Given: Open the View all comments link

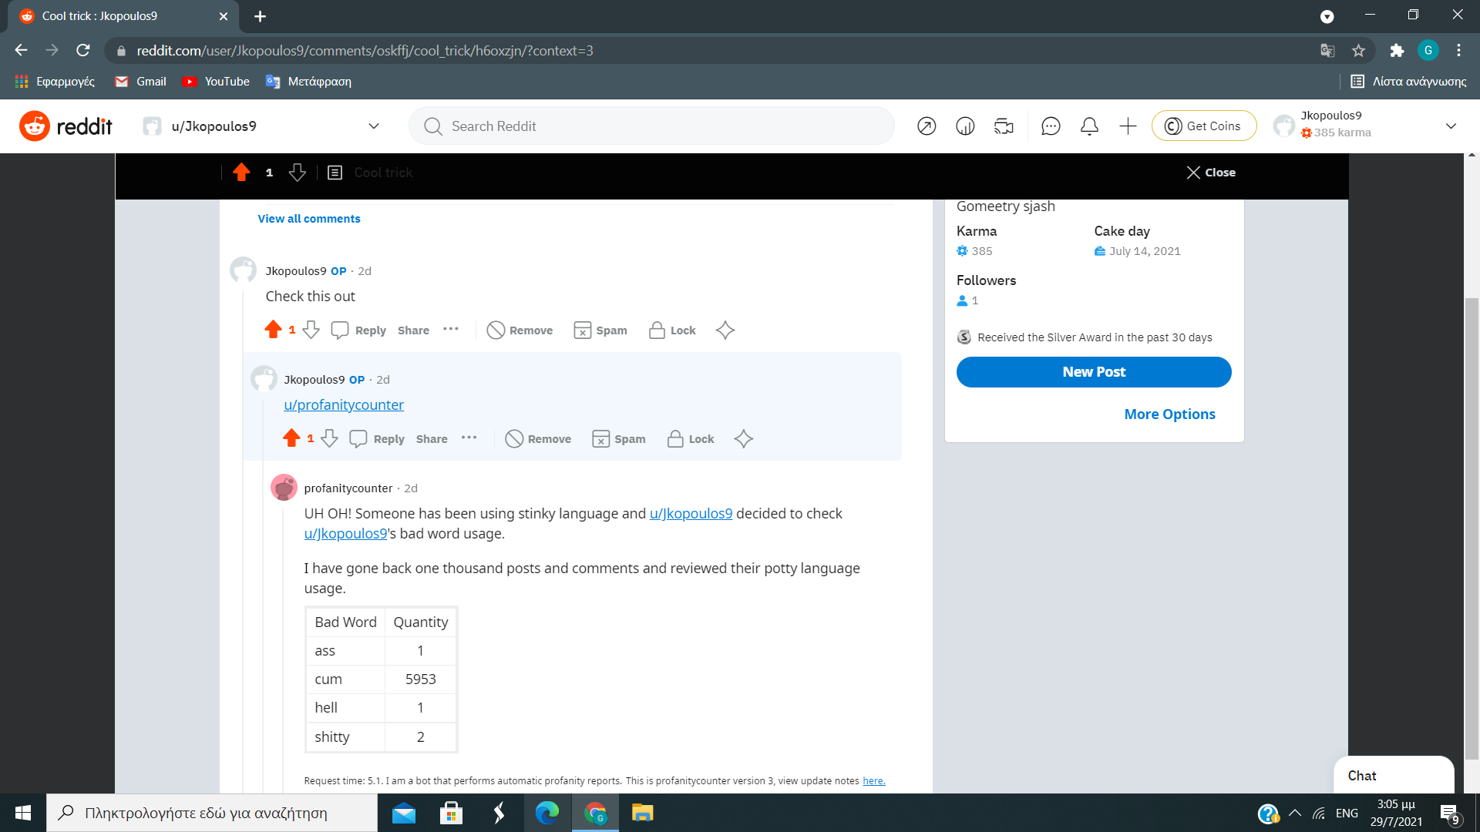Looking at the screenshot, I should click(x=308, y=219).
